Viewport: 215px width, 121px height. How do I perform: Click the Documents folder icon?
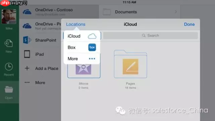[107, 12]
